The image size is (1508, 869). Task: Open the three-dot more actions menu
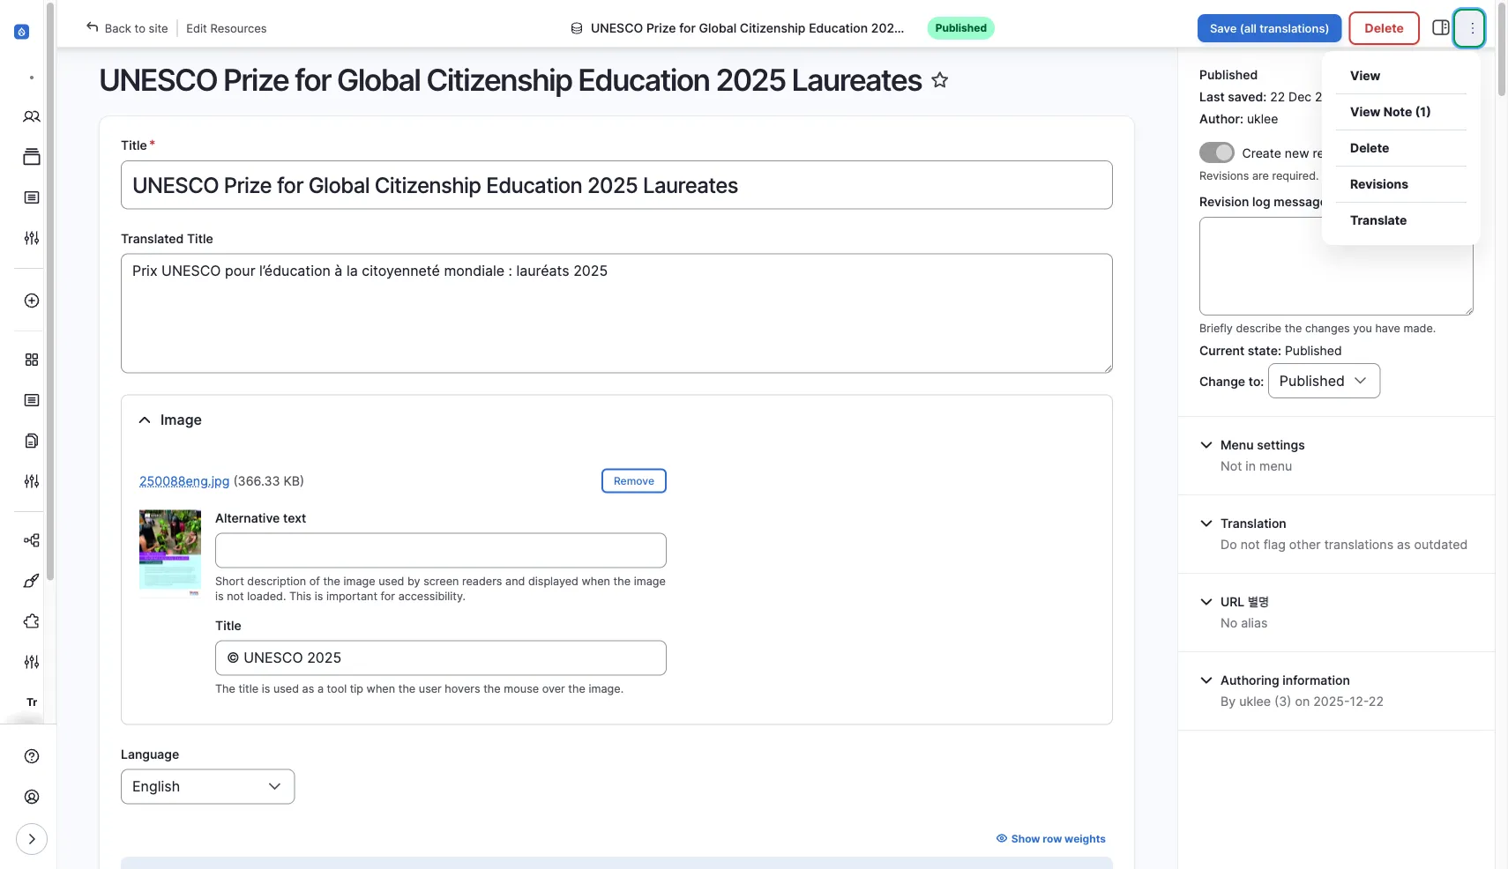1471,28
